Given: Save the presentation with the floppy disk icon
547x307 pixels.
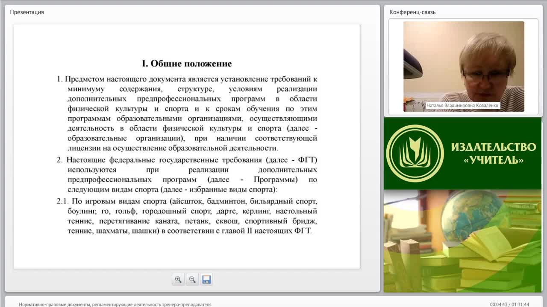Looking at the screenshot, I should pos(206,279).
